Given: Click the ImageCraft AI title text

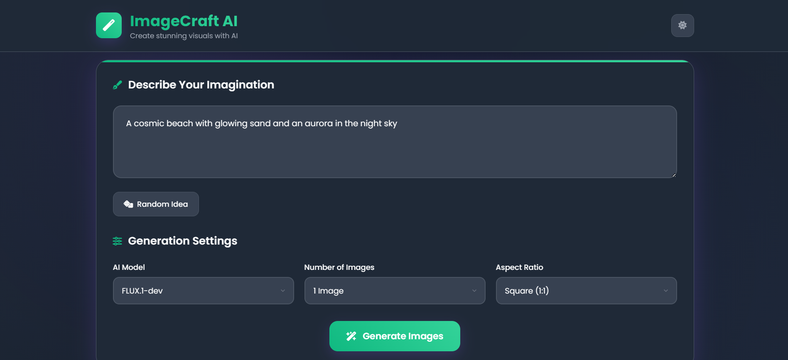Looking at the screenshot, I should click(184, 21).
